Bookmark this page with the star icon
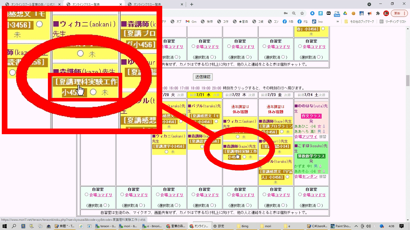The image size is (410, 230). (302, 13)
